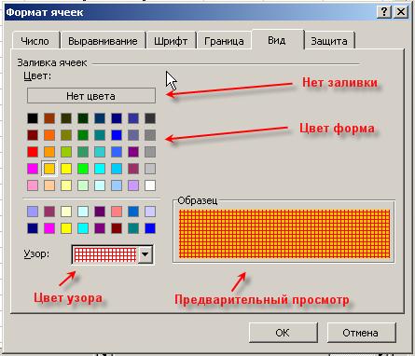Close the Формат ячеек dialog
Viewport: 415px width, 356px height.
(x=401, y=12)
